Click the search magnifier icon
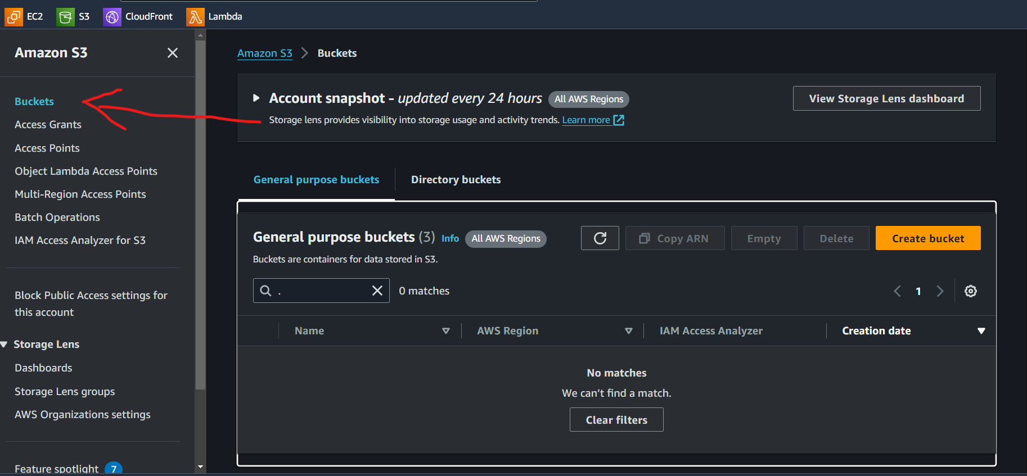Screen dimensions: 1027x476 [265, 291]
